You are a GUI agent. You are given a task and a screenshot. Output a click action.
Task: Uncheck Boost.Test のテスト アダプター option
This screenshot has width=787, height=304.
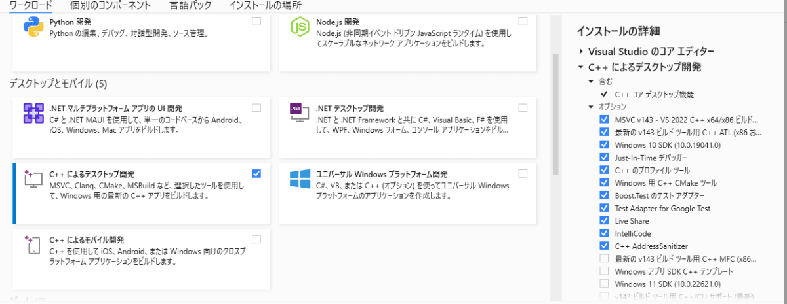(604, 195)
